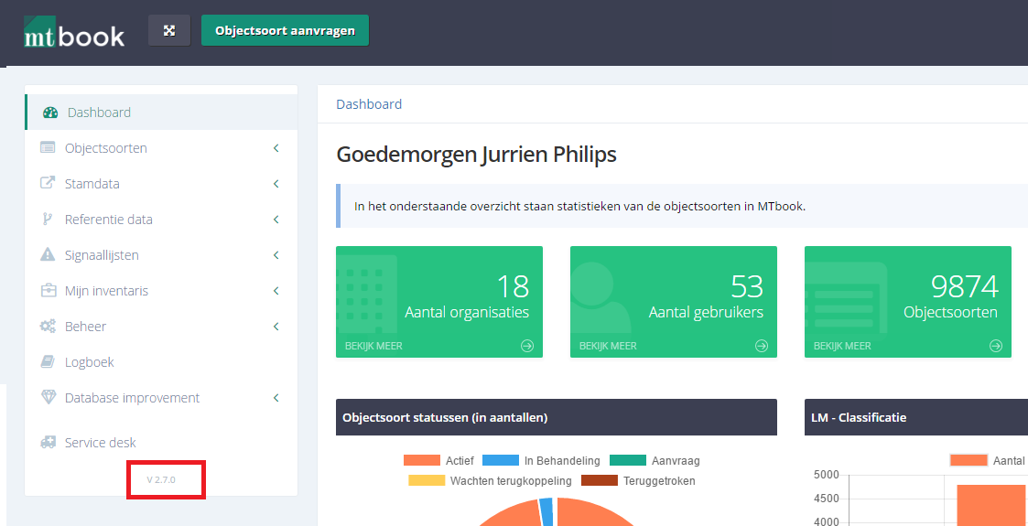Screen dimensions: 1028x526
Task: Click the Dashboard breadcrumb link
Action: pyautogui.click(x=369, y=104)
